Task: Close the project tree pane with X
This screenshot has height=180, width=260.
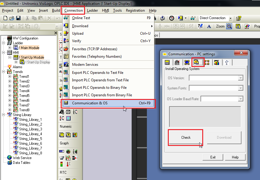Action: coord(56,33)
